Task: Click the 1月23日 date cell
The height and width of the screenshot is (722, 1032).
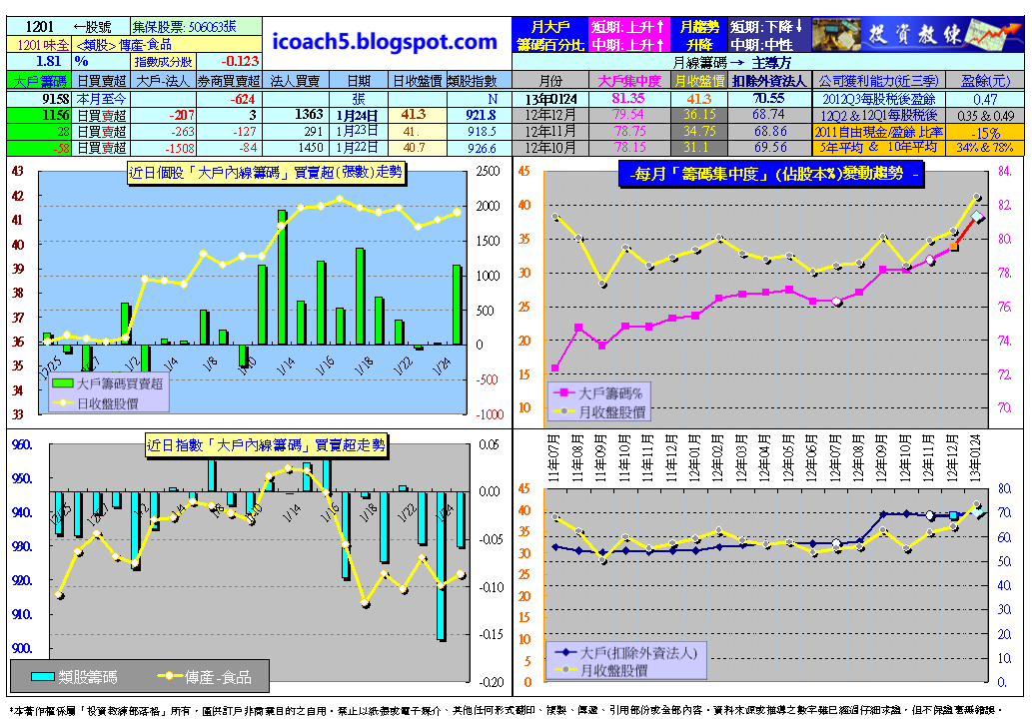Action: (x=358, y=131)
